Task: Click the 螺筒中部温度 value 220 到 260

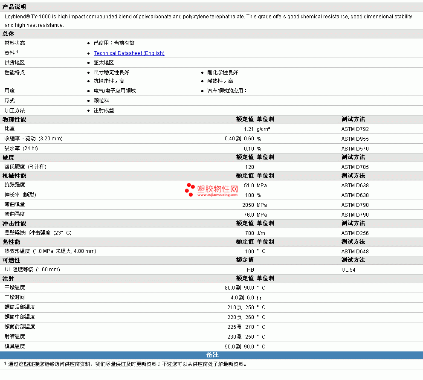Action: click(240, 317)
